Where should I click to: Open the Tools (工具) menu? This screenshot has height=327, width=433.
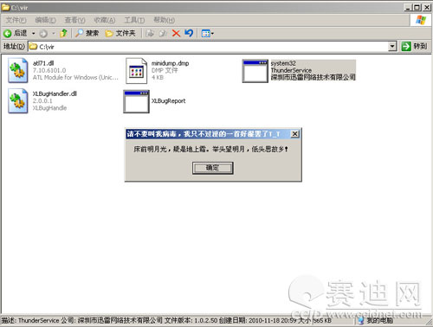134,20
